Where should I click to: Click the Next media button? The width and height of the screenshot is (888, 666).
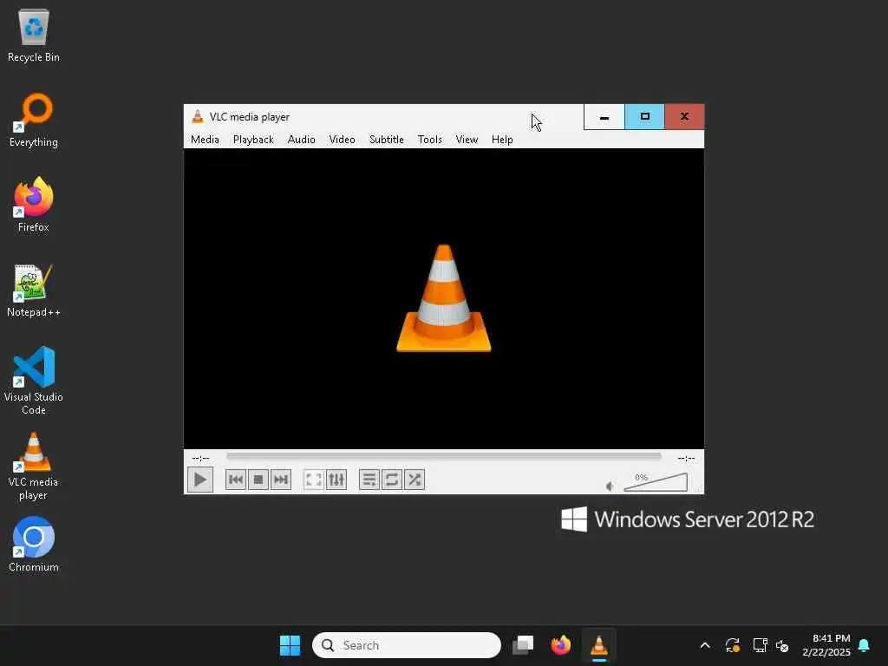(281, 480)
